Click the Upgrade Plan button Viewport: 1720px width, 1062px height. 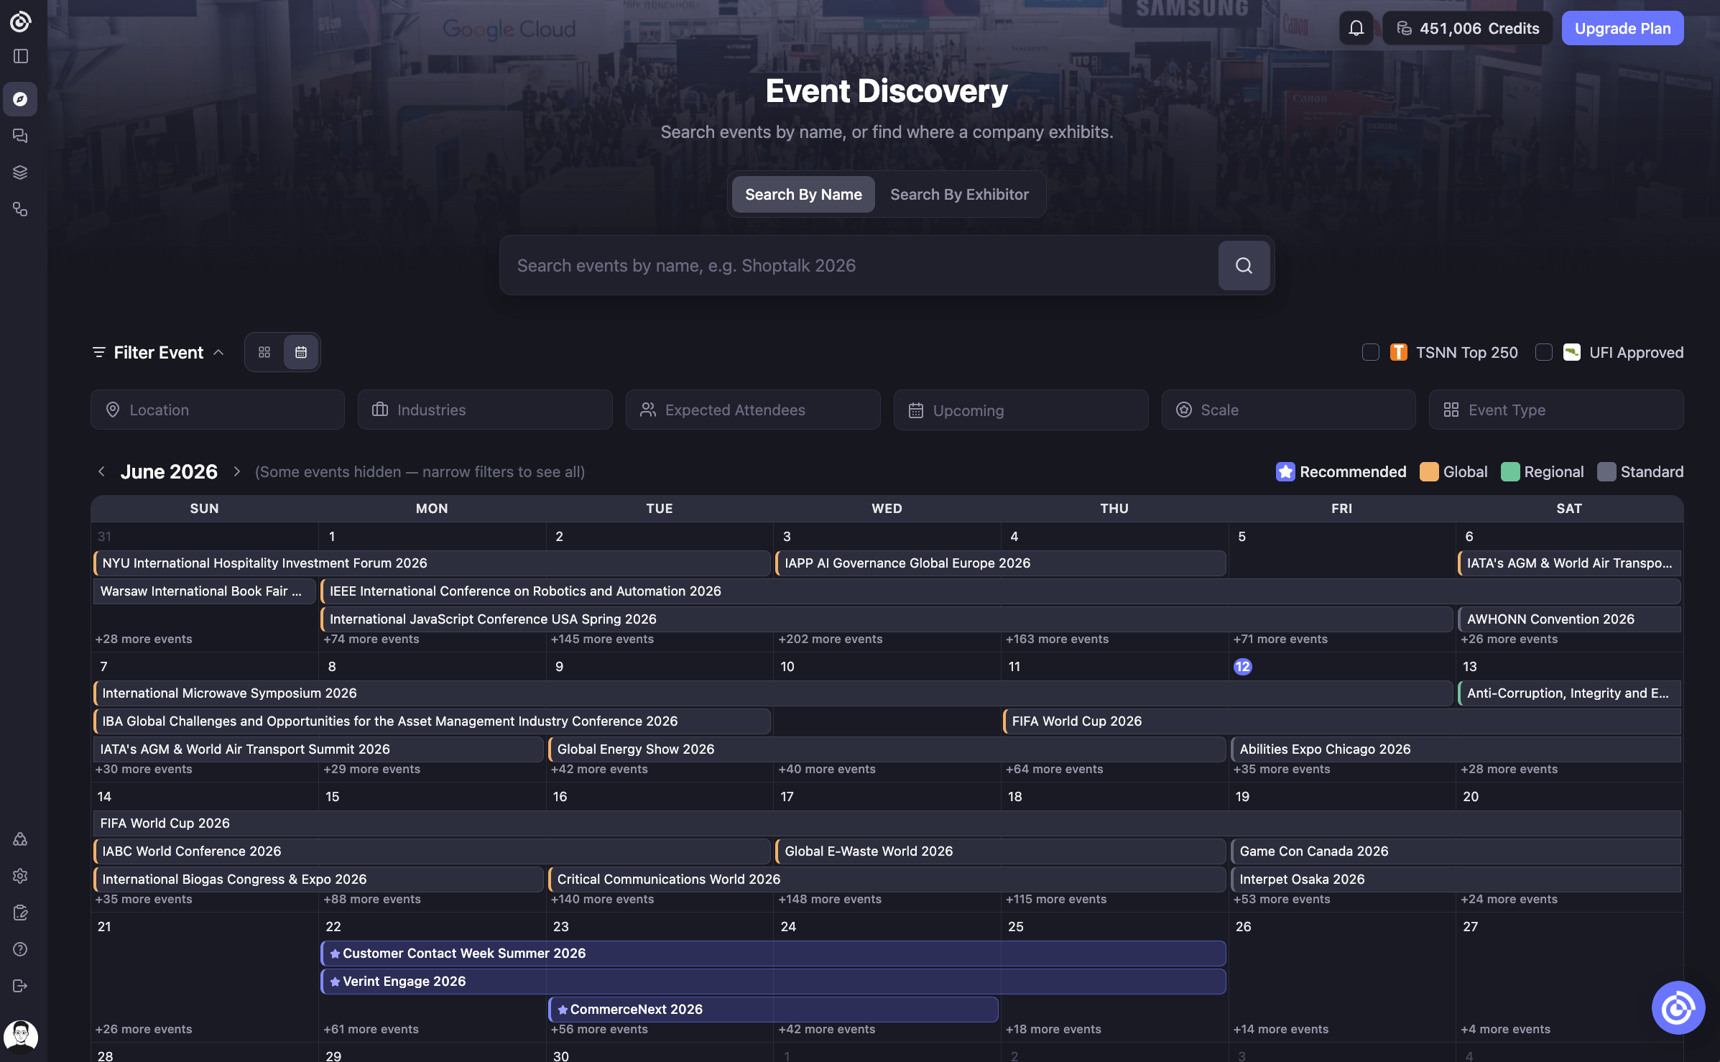[1622, 28]
